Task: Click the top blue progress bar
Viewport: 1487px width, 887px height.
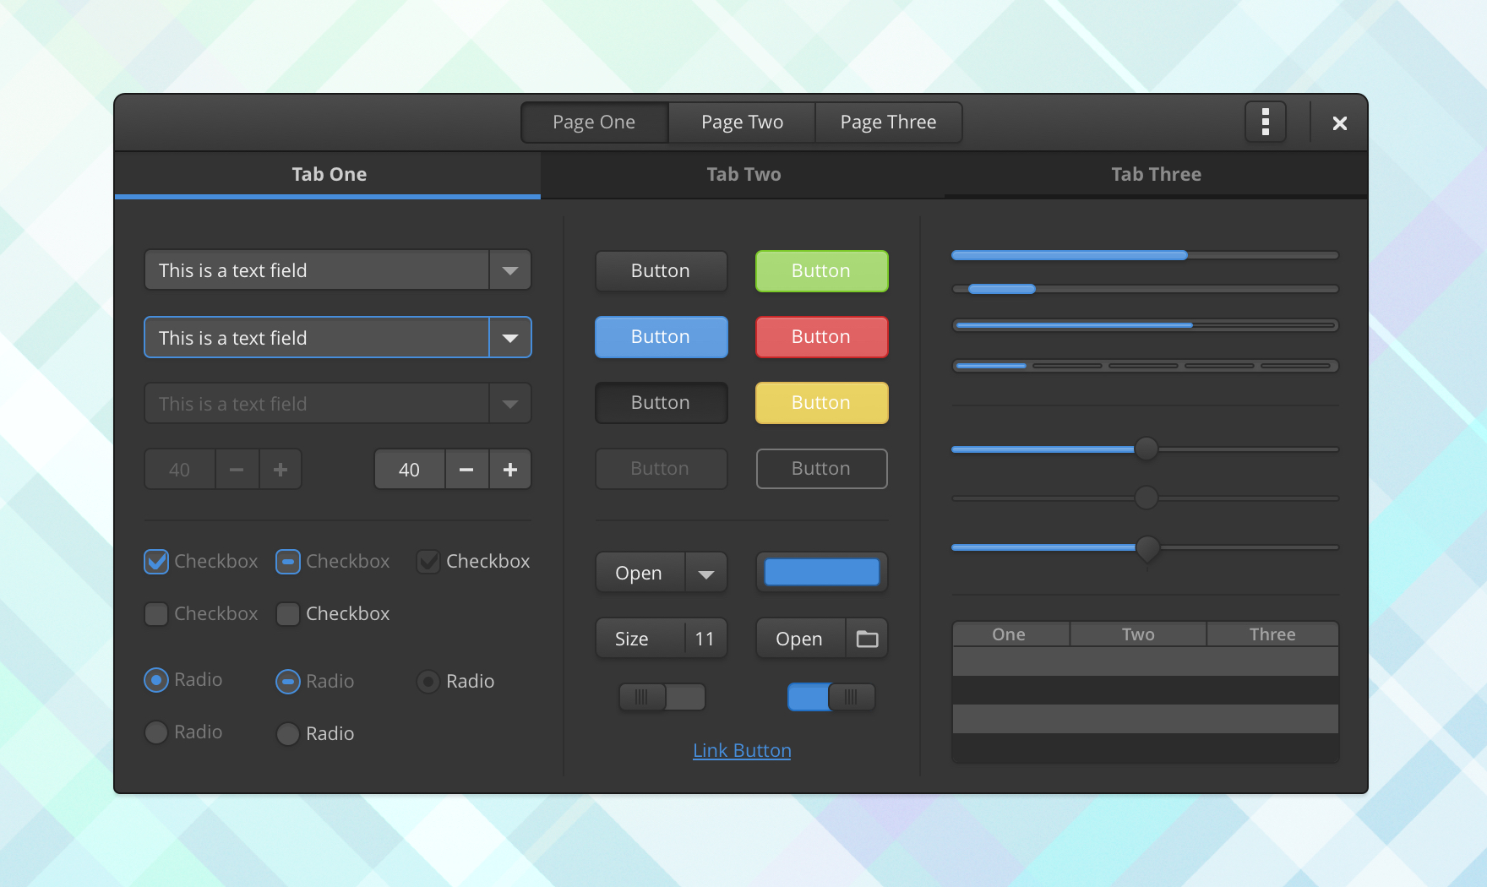Action: (1146, 255)
